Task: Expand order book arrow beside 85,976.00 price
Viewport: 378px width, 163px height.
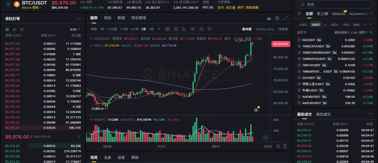Action: (x=78, y=137)
